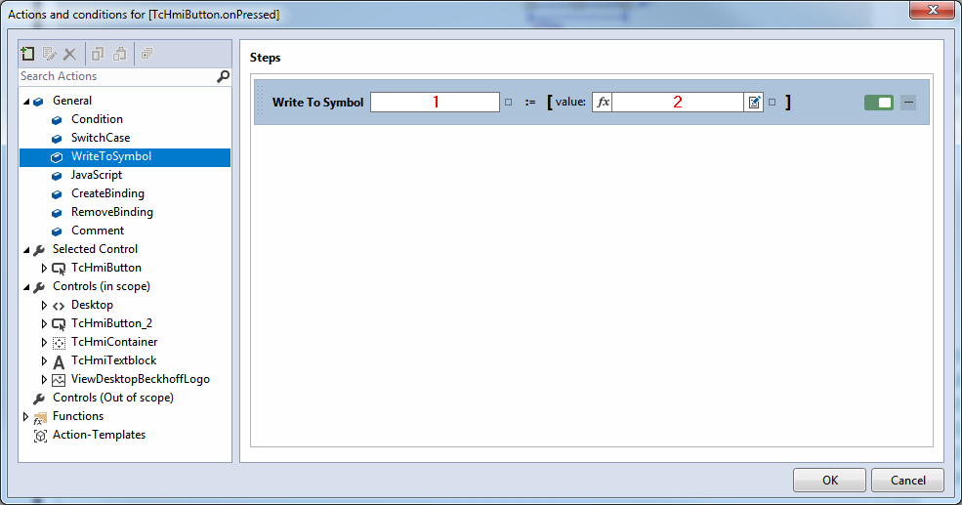962x505 pixels.
Task: Expand the ViewDesktopBeckhoffLogo node
Action: (x=44, y=379)
